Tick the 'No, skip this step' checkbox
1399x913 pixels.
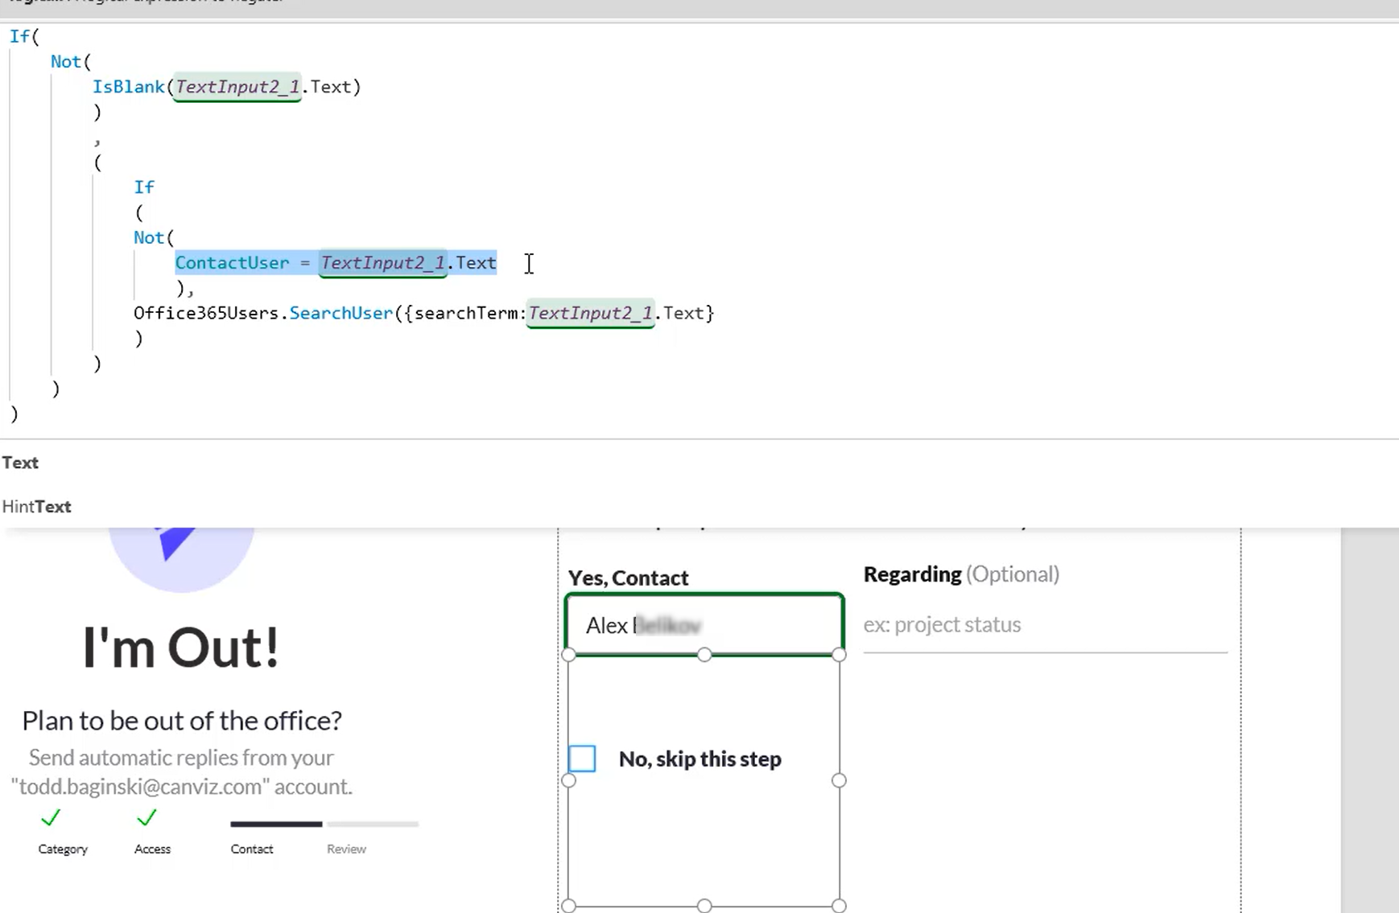tap(582, 759)
